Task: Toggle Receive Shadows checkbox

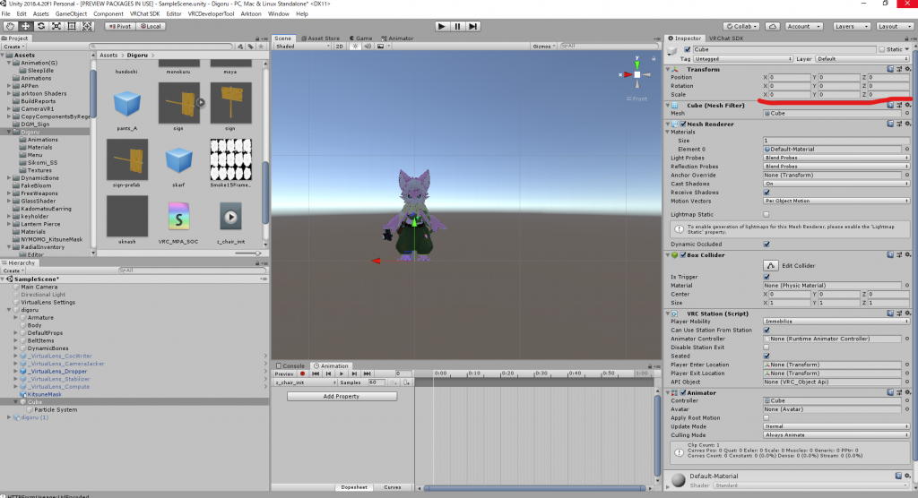Action: click(766, 193)
